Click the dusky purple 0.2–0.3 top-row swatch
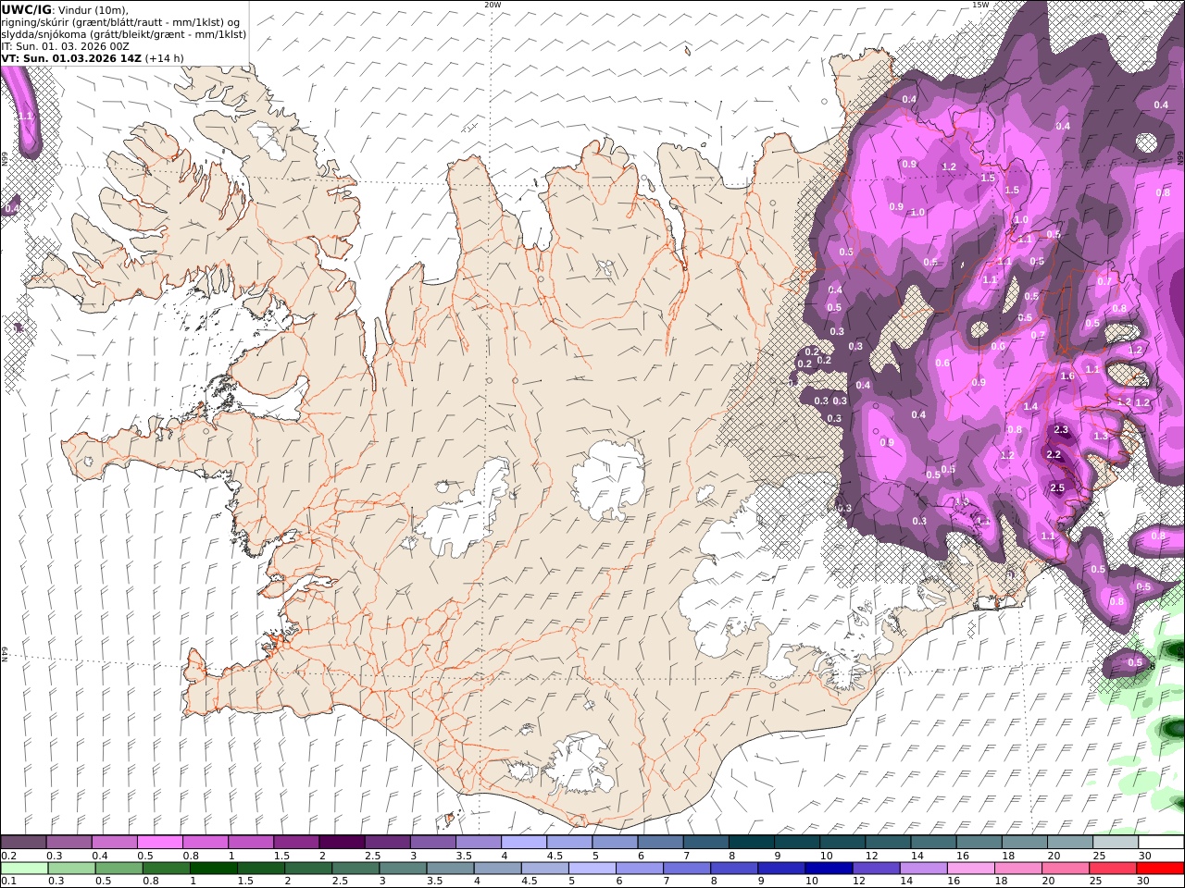Image resolution: width=1185 pixels, height=888 pixels. point(23,843)
